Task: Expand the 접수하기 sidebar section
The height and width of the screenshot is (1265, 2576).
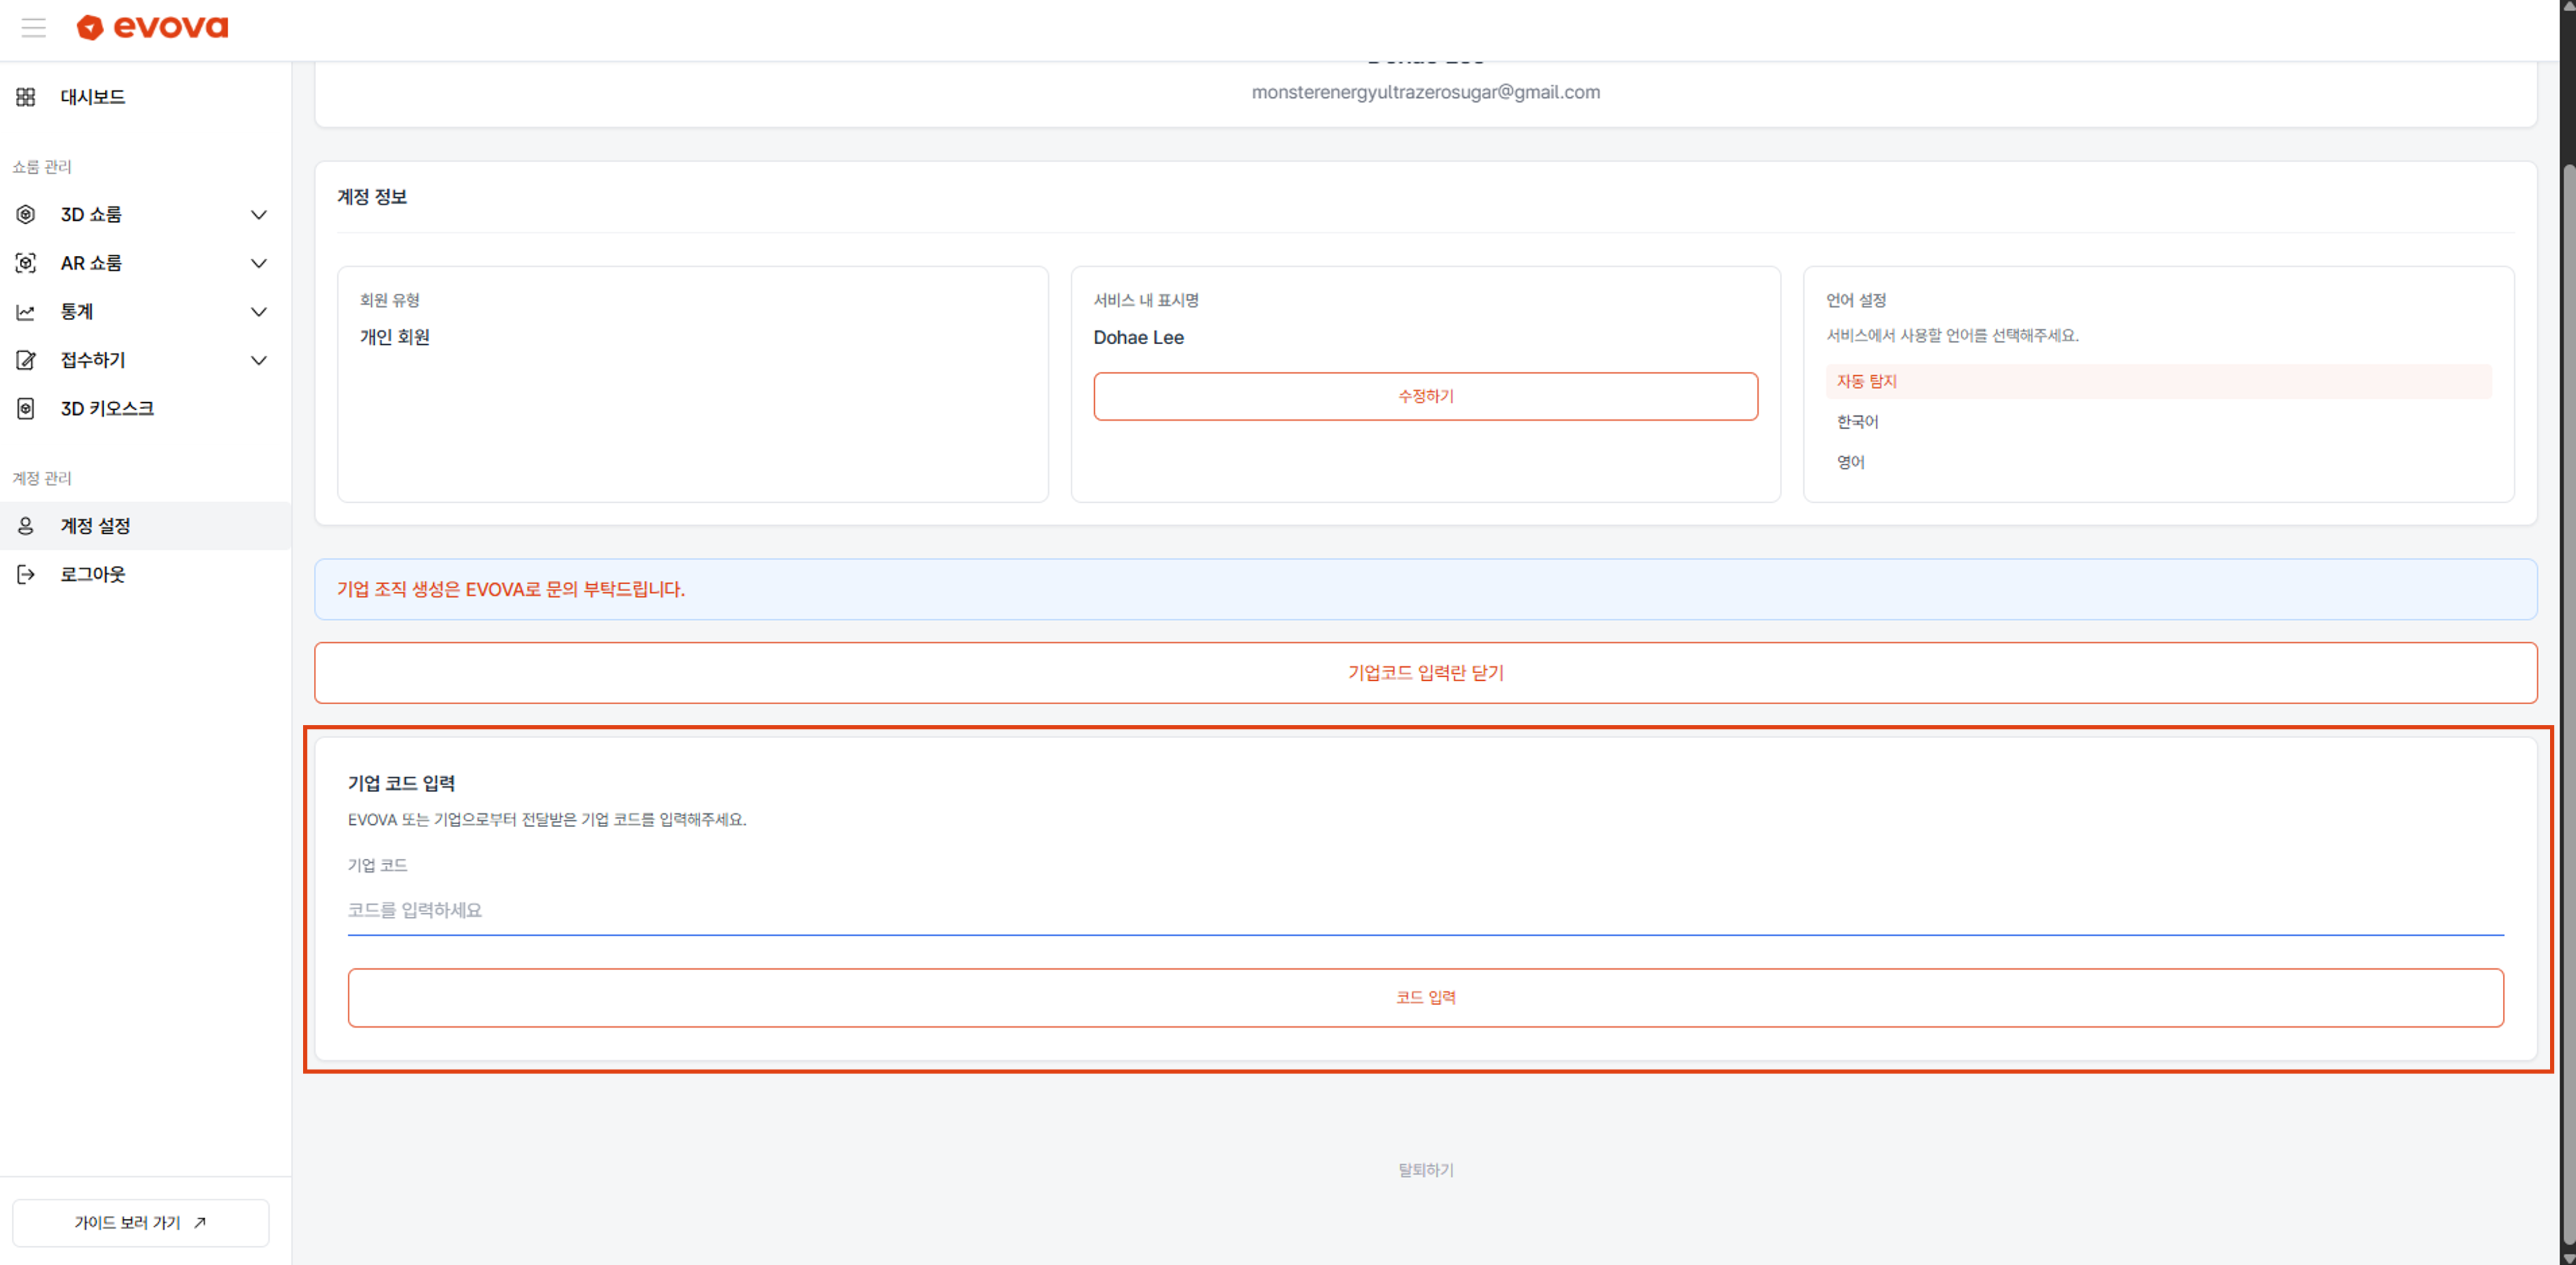Action: 259,360
